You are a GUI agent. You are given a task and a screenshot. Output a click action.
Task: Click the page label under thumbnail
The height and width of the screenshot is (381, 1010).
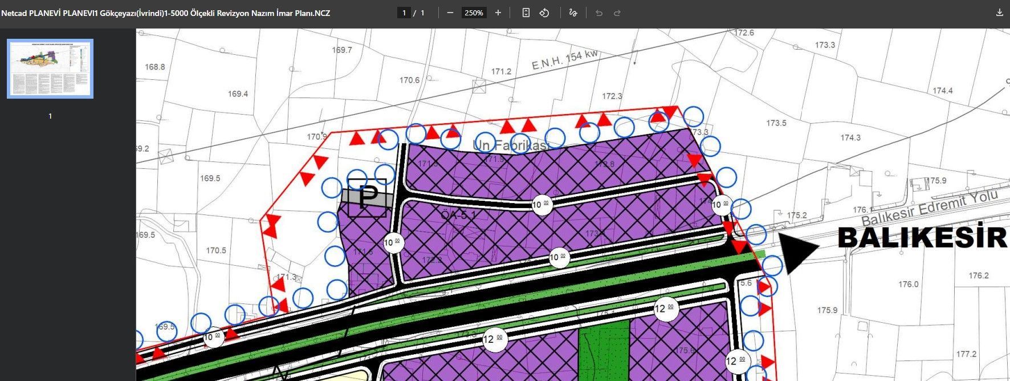[50, 116]
